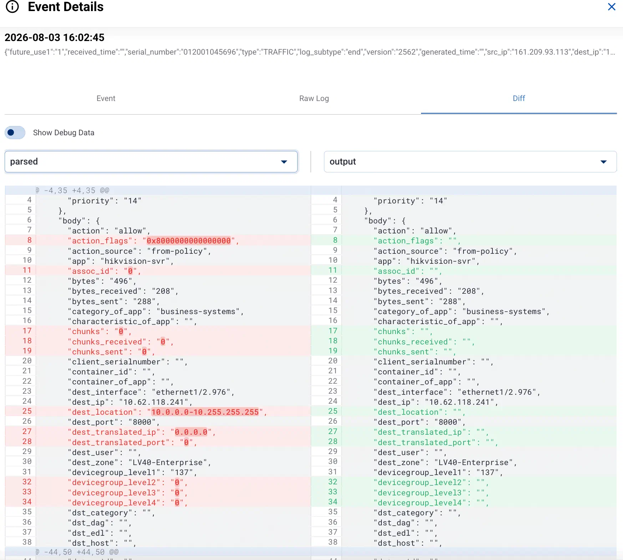Click the priority "14" line in parsed pane
623x560 pixels.
pos(158,201)
